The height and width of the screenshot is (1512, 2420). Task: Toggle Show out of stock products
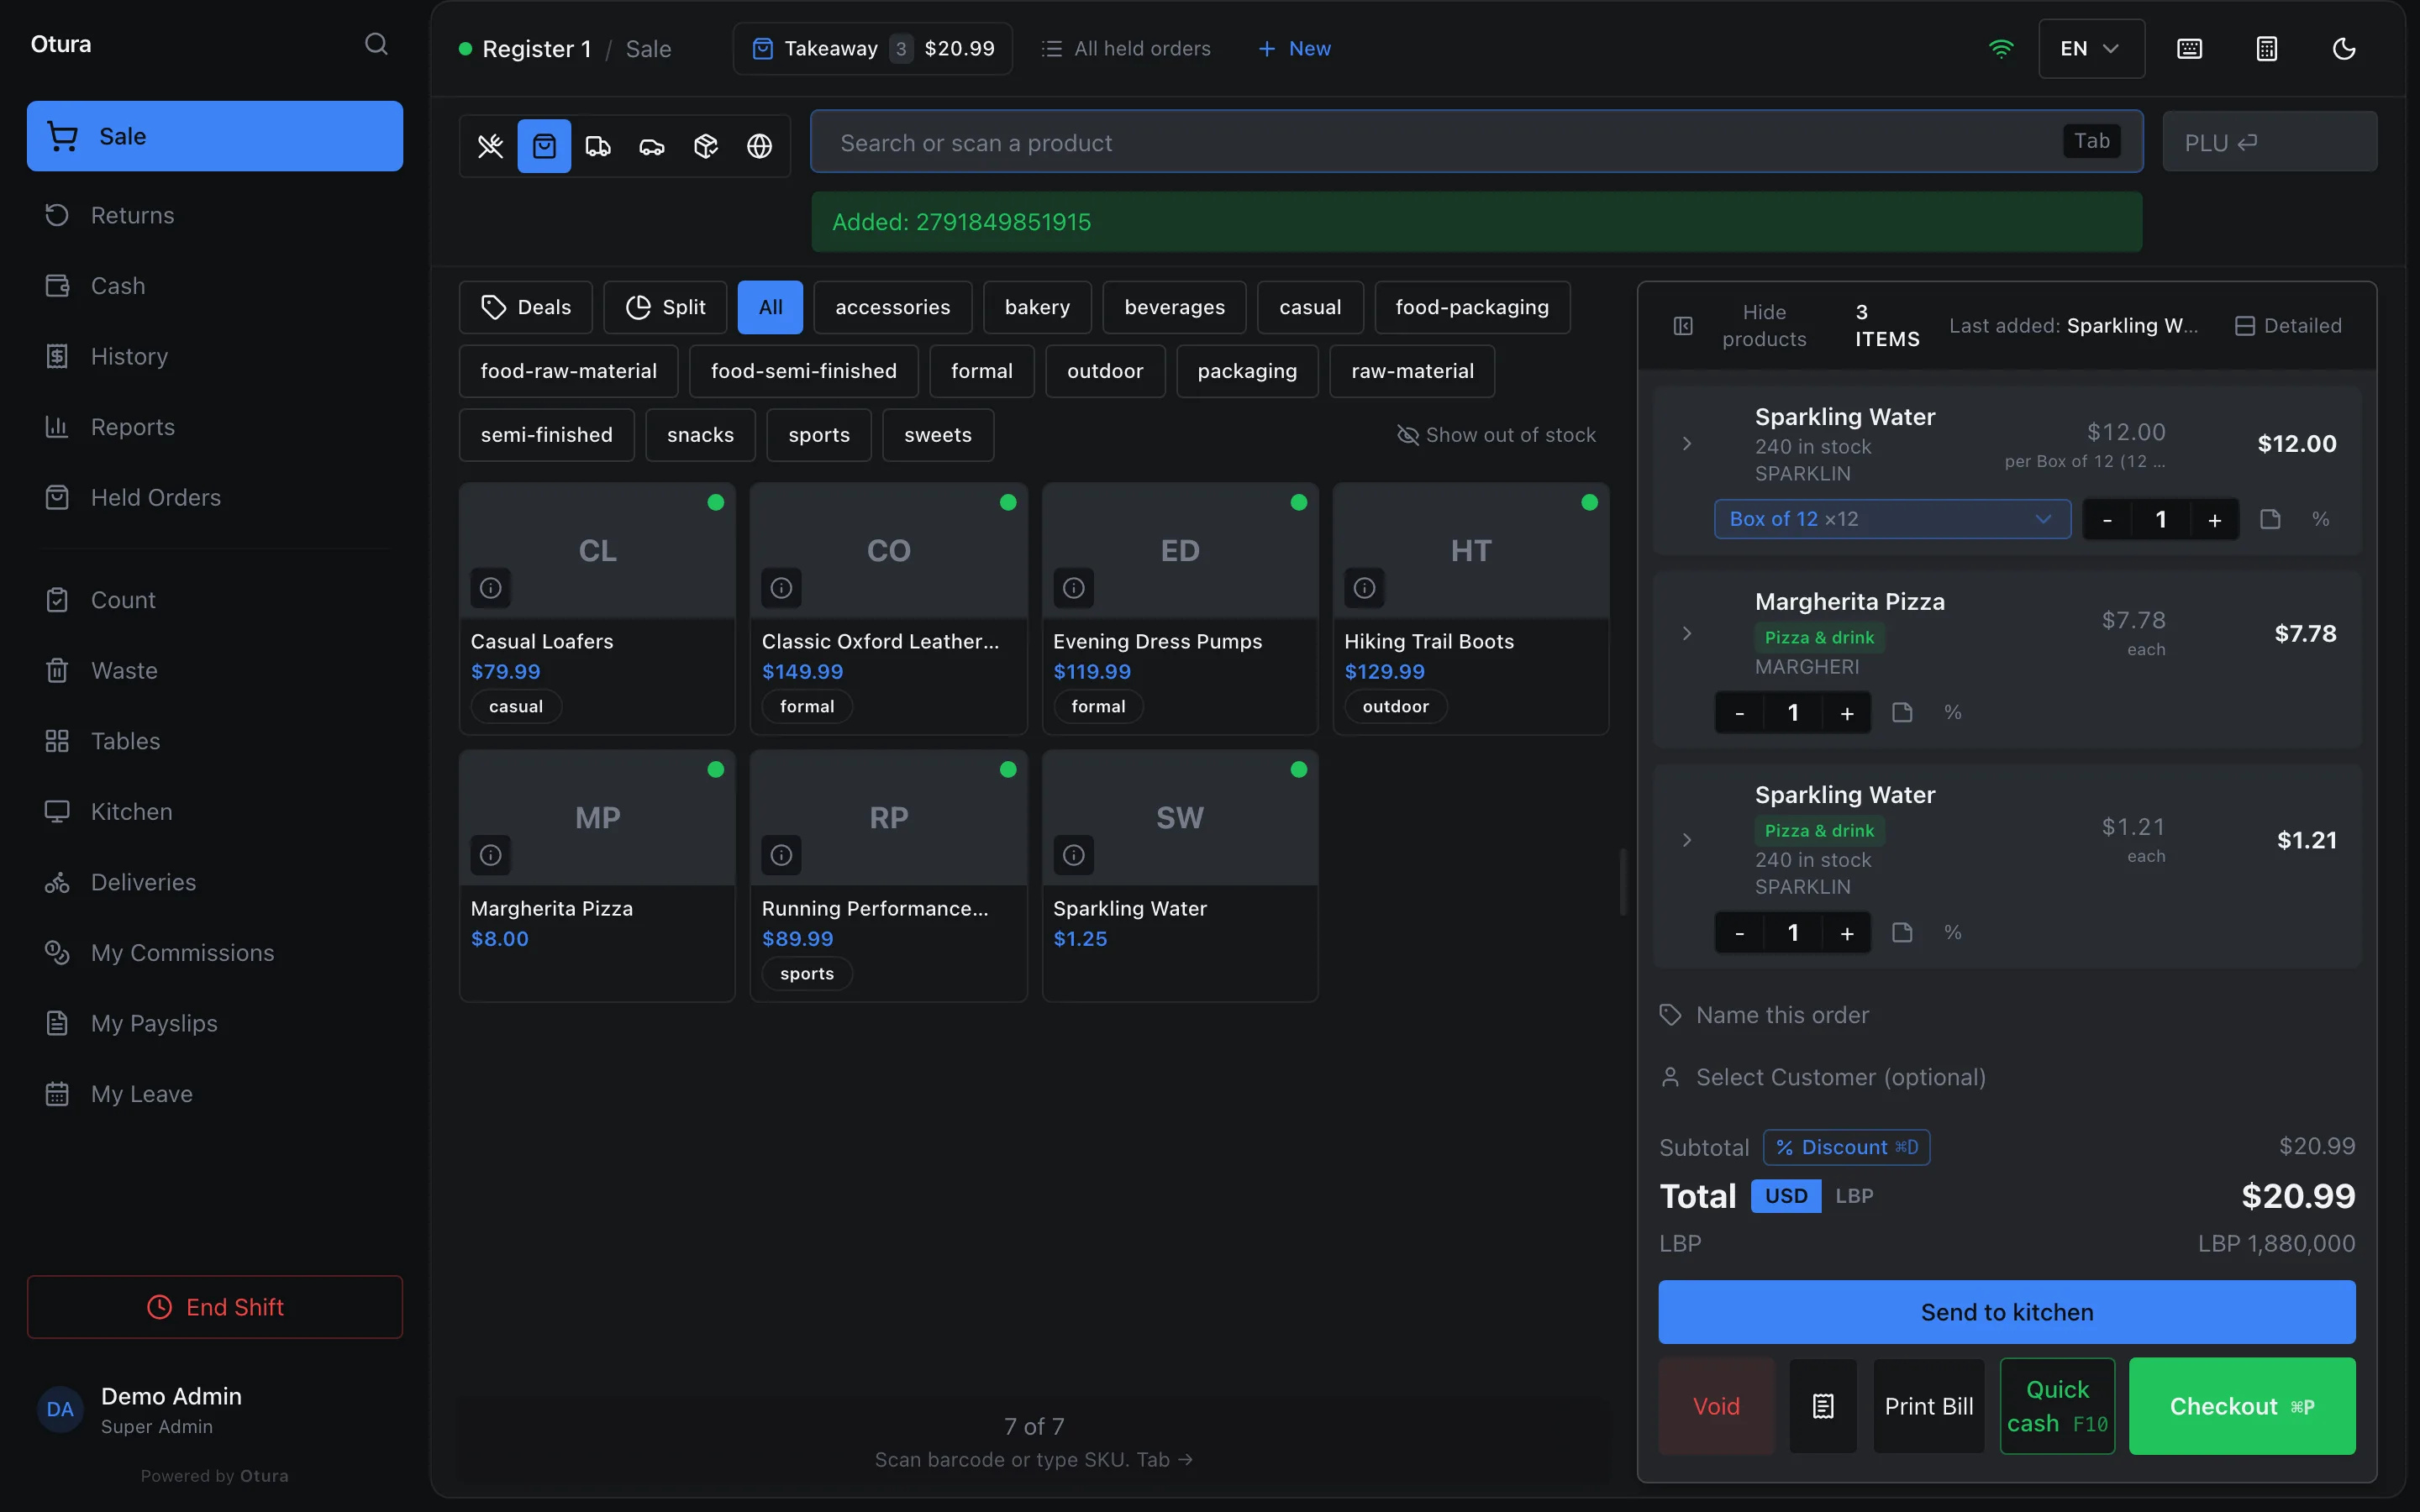point(1496,435)
